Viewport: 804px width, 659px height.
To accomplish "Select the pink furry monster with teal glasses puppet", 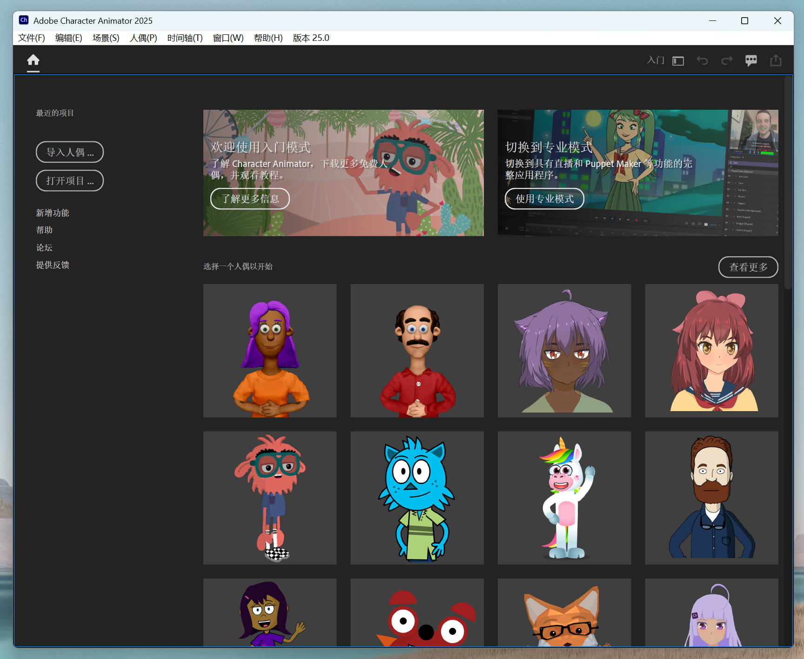I will pos(270,498).
